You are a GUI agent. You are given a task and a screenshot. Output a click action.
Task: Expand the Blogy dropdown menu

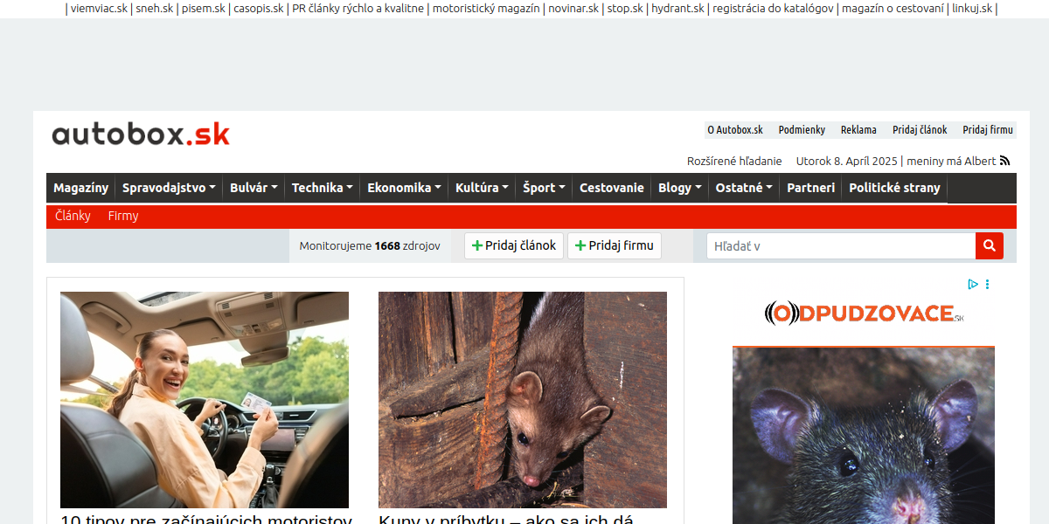[x=680, y=188]
